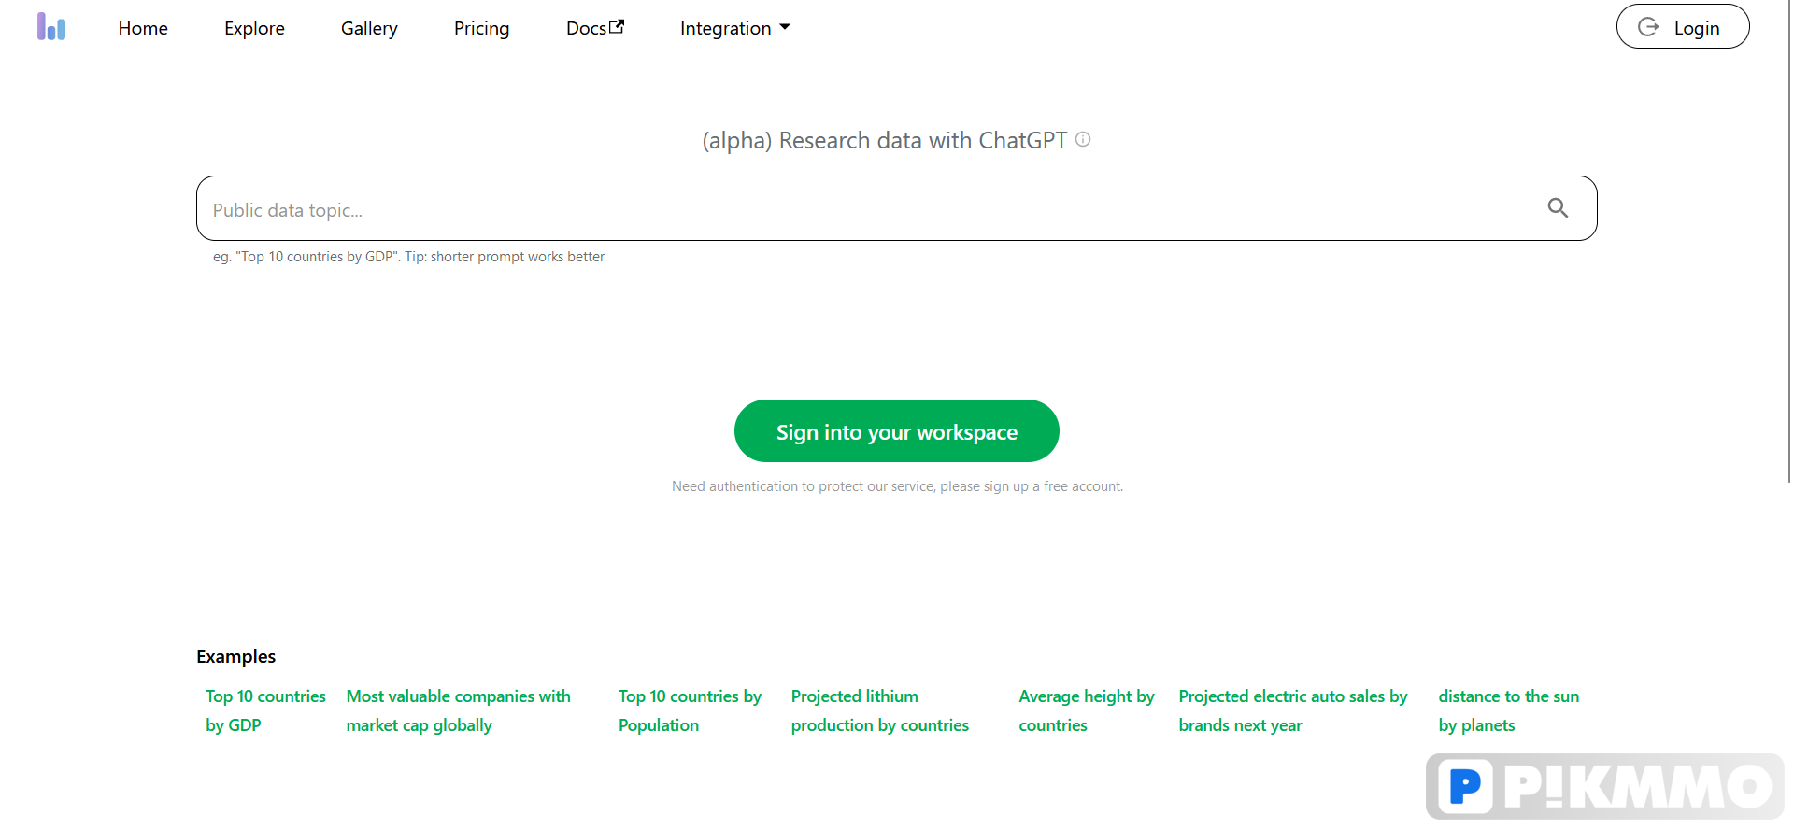1794x829 pixels.
Task: Expand the Integration dropdown menu
Action: 735,28
